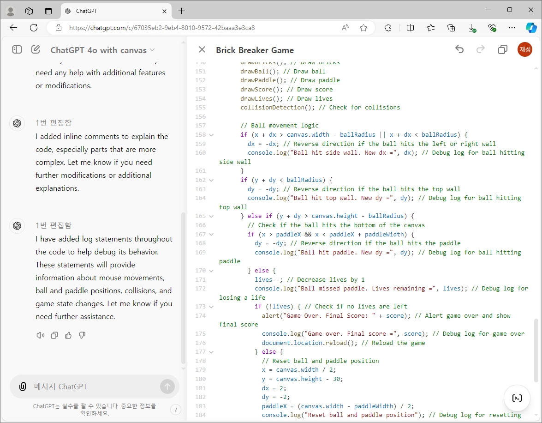Collapse the code fold at line 177
This screenshot has height=423, width=542.
coord(211,352)
